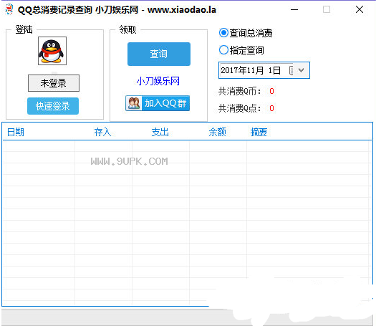Screen dimensions: 376x326
Task: Sort by the 存入 column header
Action: [102, 132]
